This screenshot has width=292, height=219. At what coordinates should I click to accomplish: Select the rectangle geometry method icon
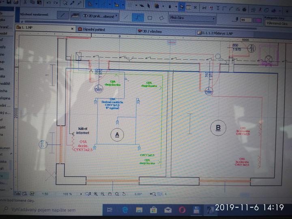tap(150, 18)
